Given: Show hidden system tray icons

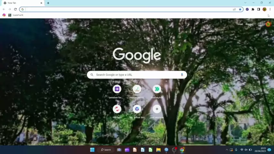Looking at the screenshot, I should [x=227, y=150].
